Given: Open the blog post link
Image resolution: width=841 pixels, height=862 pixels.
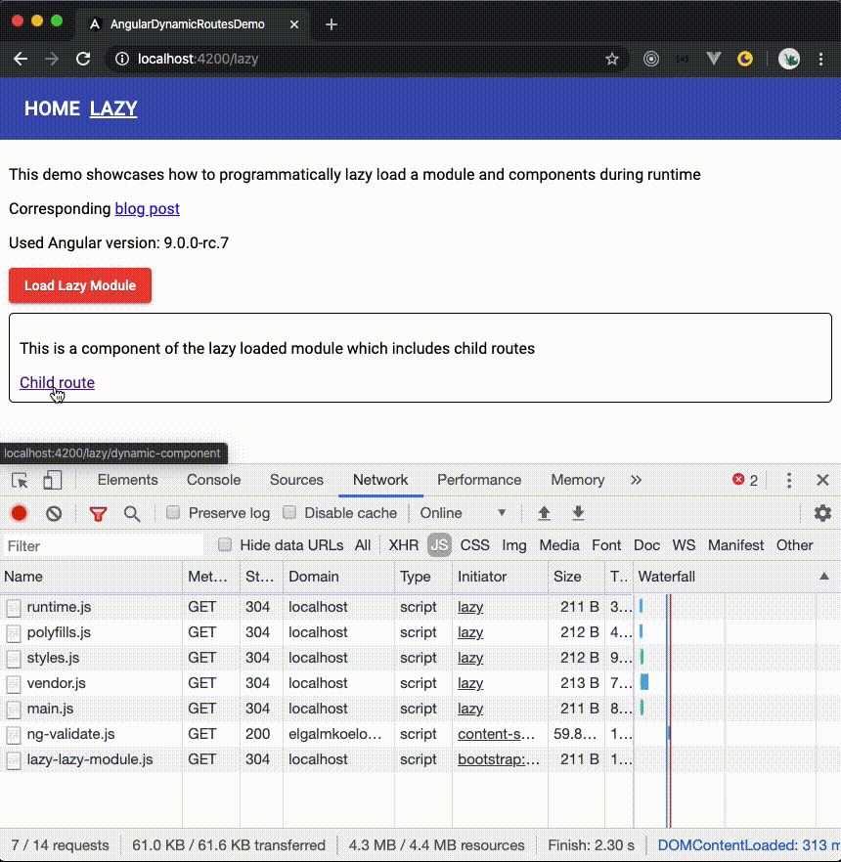Looking at the screenshot, I should point(147,208).
